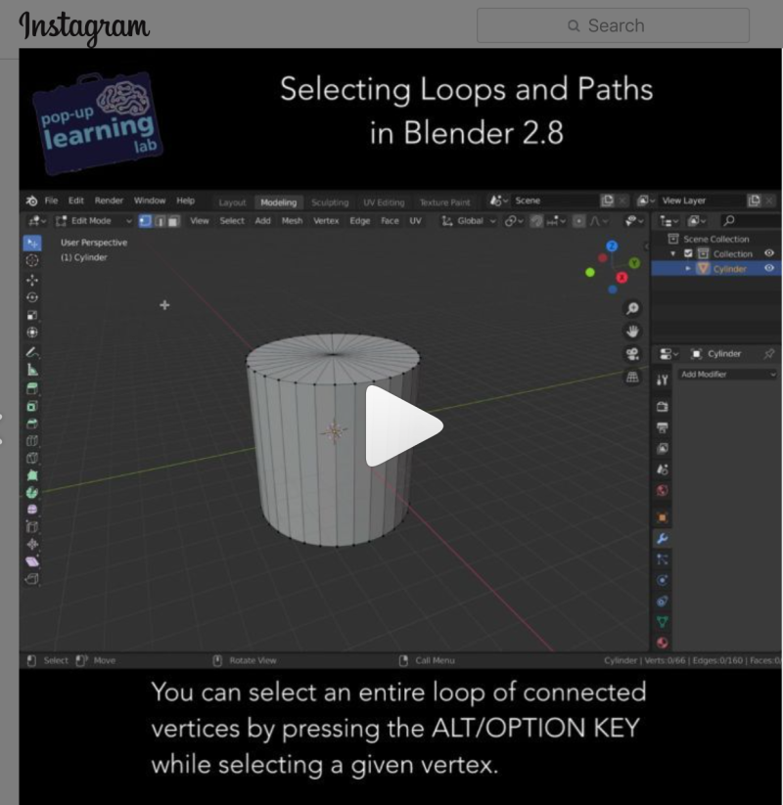Toggle the properties pin icon
The height and width of the screenshot is (805, 783).
(x=769, y=354)
